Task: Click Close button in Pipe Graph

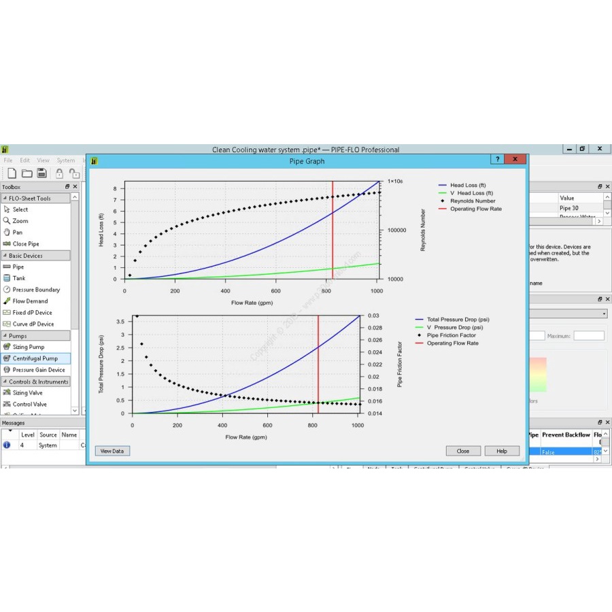Action: (463, 452)
